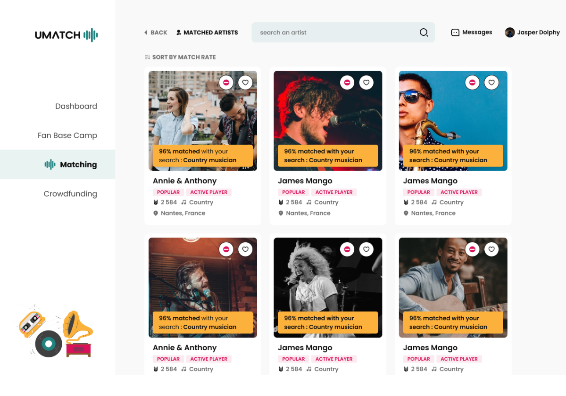Dismiss the red-lit singer James Mango card
The height and width of the screenshot is (396, 566).
[x=347, y=82]
